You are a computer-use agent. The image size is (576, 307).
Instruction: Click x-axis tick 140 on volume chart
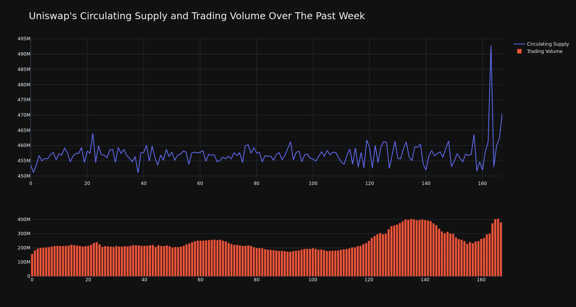[425, 280]
